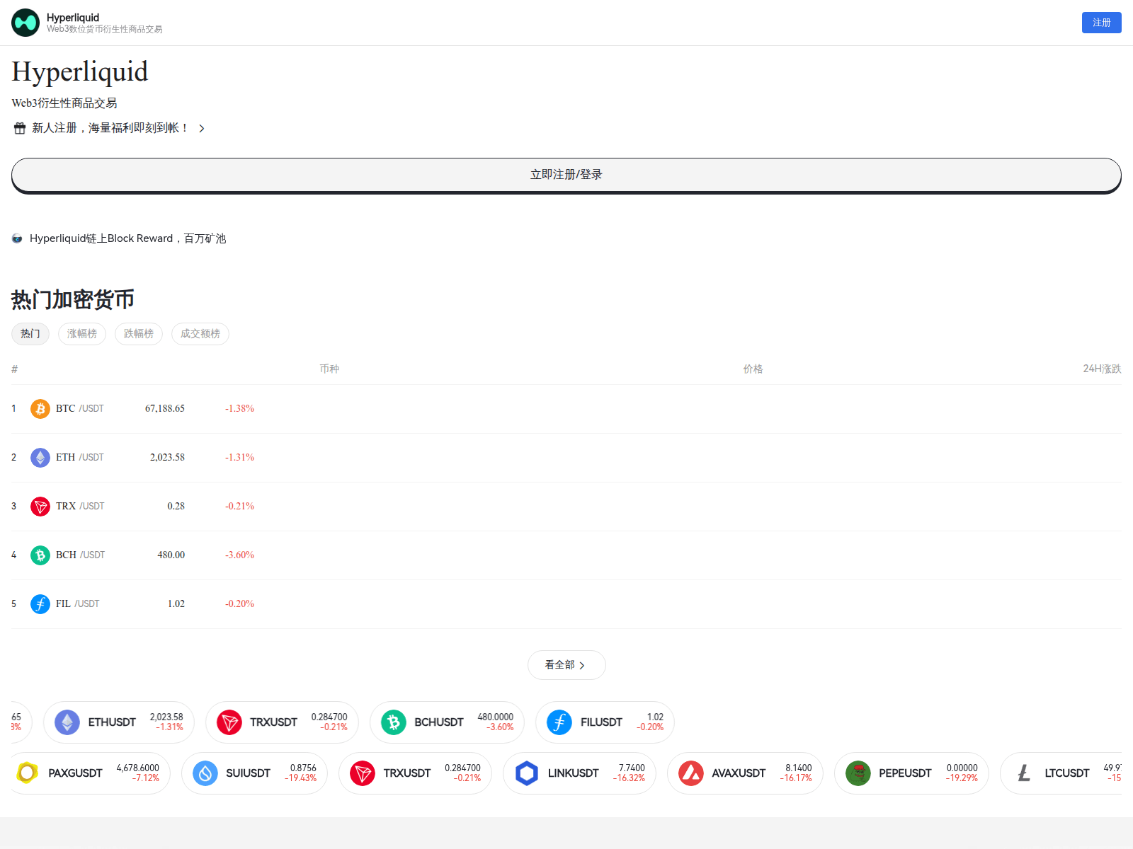Select the 成交额榜 tab
1133x849 pixels.
[x=200, y=333]
